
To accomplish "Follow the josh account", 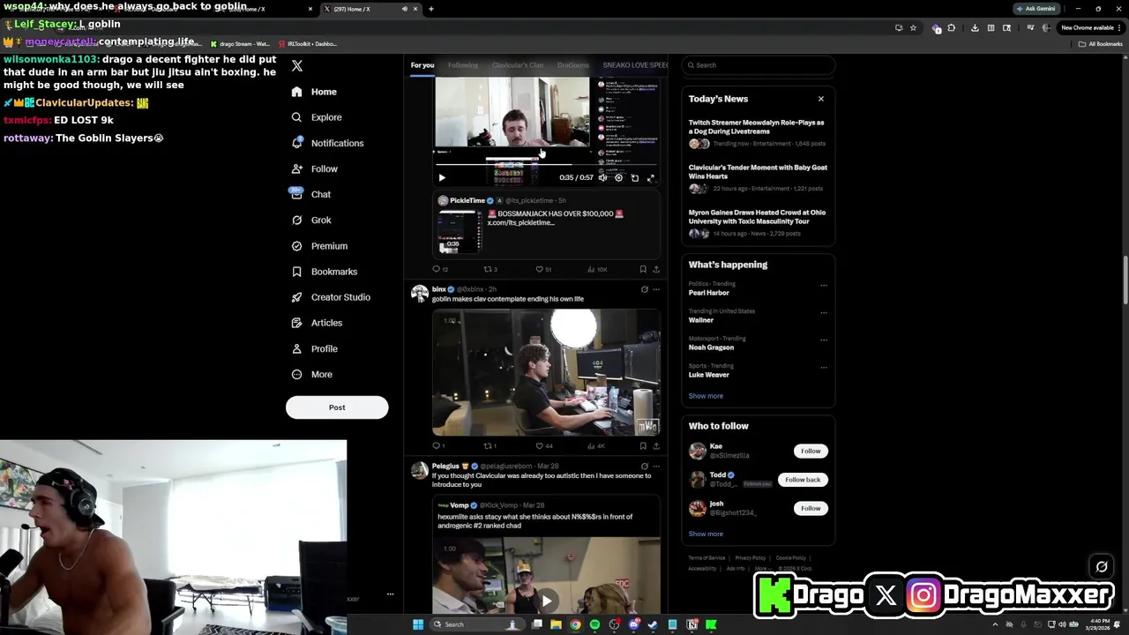I will [811, 508].
